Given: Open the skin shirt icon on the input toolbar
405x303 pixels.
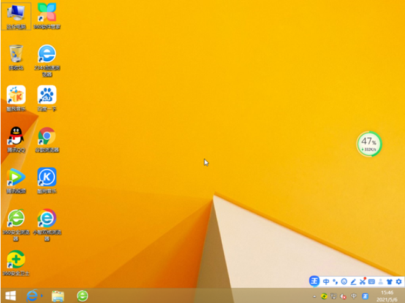Looking at the screenshot, I should [x=389, y=281].
